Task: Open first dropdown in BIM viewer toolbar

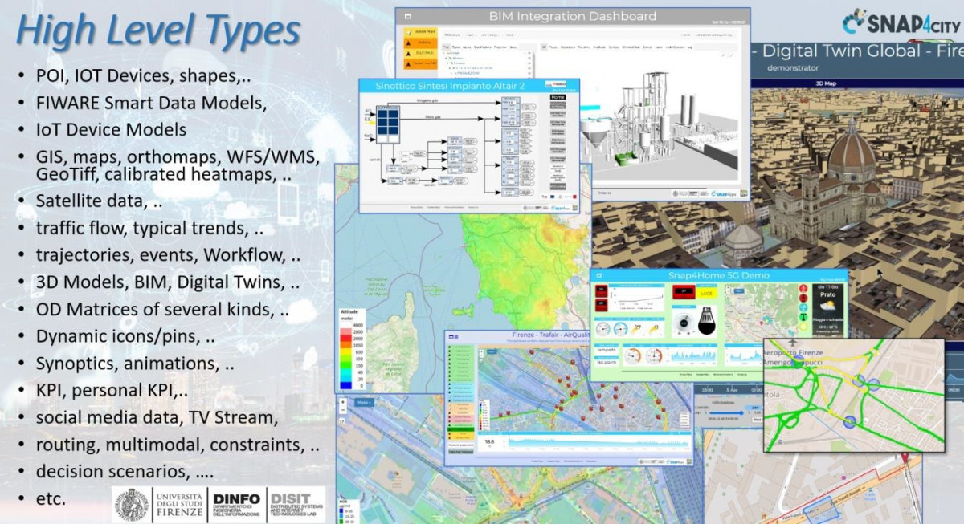Action: coord(451,35)
